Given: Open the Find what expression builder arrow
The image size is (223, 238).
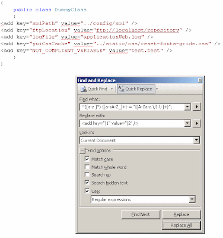Looking at the screenshot, I should (x=196, y=107).
